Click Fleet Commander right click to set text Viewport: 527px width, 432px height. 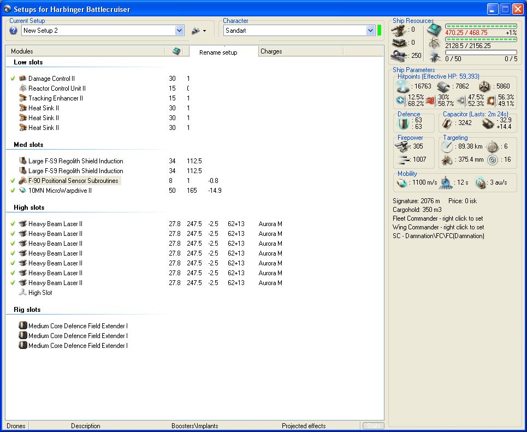(x=438, y=218)
